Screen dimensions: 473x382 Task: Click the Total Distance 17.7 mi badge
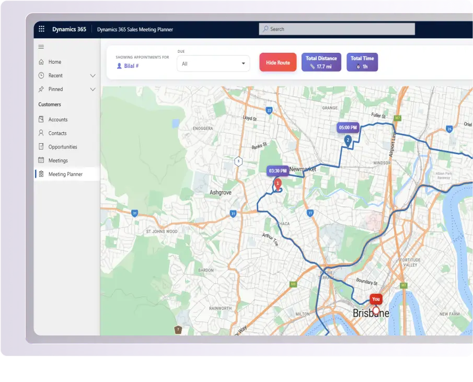[321, 62]
